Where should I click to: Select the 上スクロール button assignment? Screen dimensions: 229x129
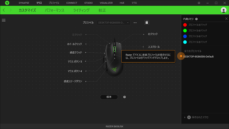pos(154,47)
